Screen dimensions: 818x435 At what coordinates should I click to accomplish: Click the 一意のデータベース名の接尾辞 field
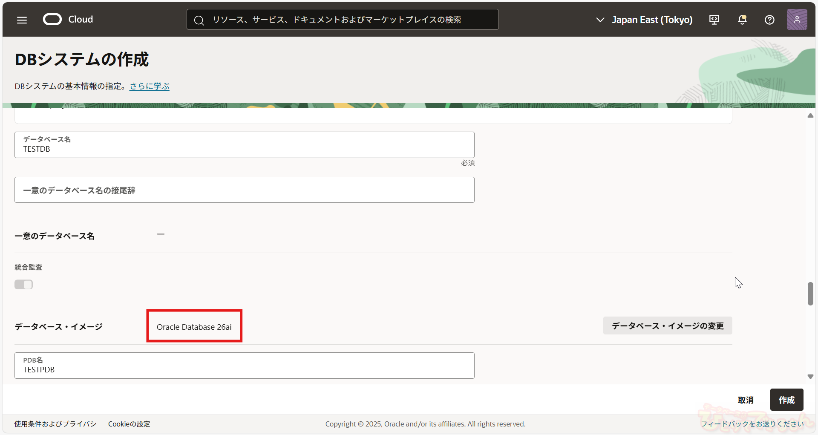click(x=244, y=190)
